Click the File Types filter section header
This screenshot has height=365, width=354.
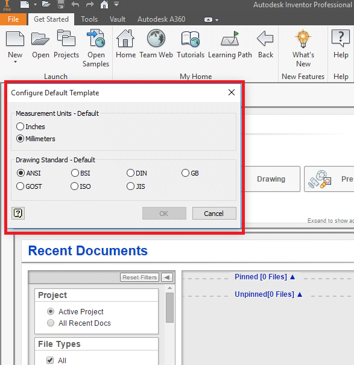(x=96, y=344)
